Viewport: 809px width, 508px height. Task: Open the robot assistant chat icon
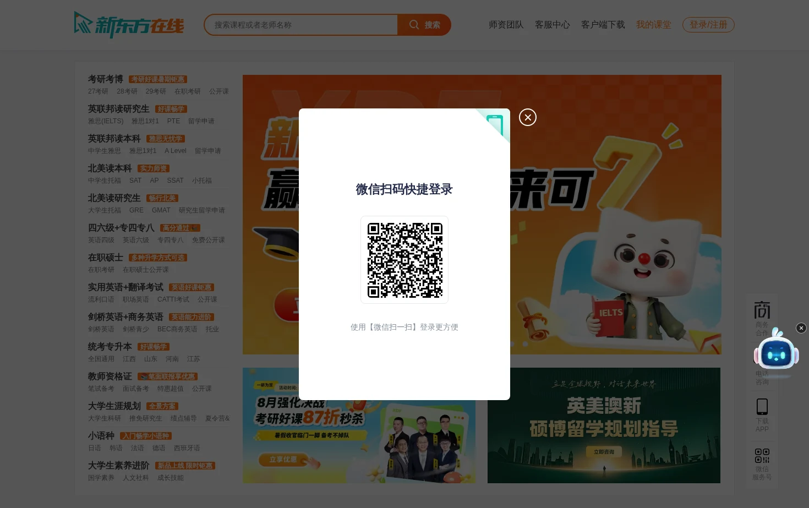[776, 353]
